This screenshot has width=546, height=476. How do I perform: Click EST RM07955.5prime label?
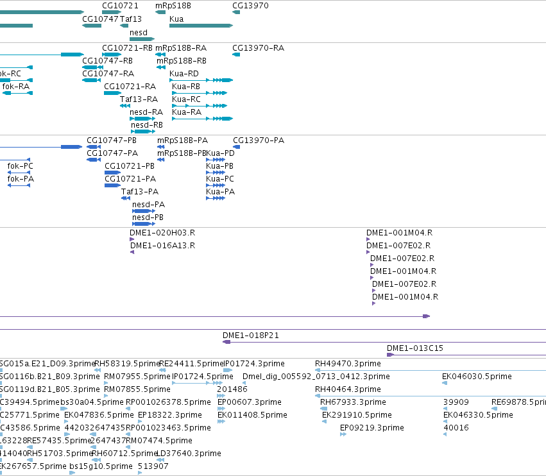[x=137, y=377]
